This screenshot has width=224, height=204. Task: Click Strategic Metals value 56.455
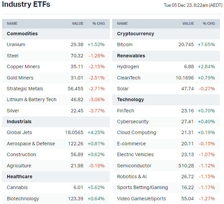point(75,89)
